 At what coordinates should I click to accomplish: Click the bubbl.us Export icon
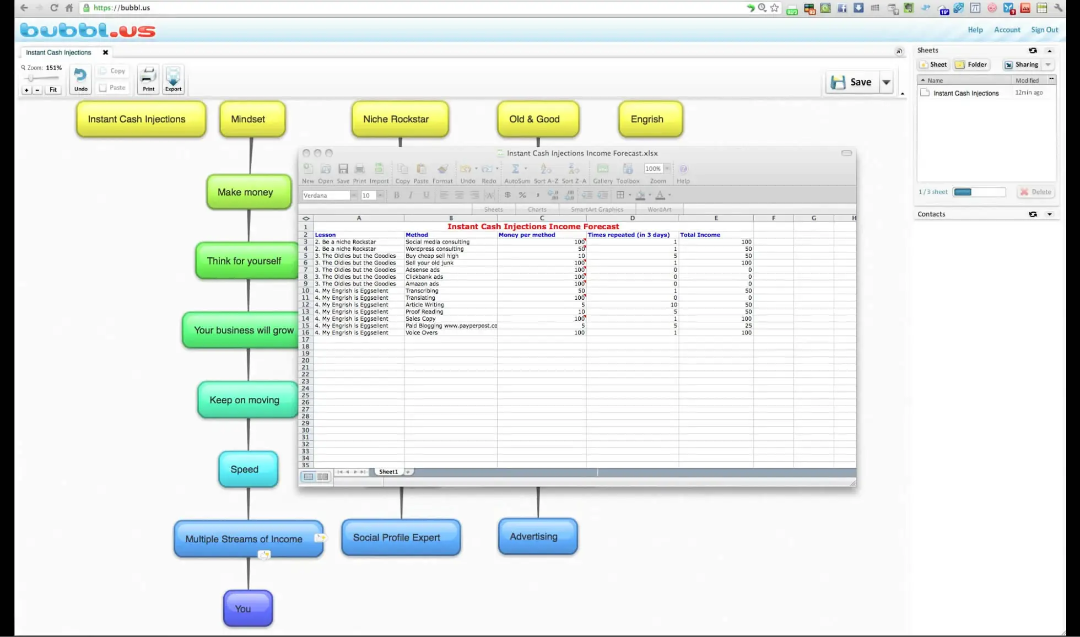point(173,79)
